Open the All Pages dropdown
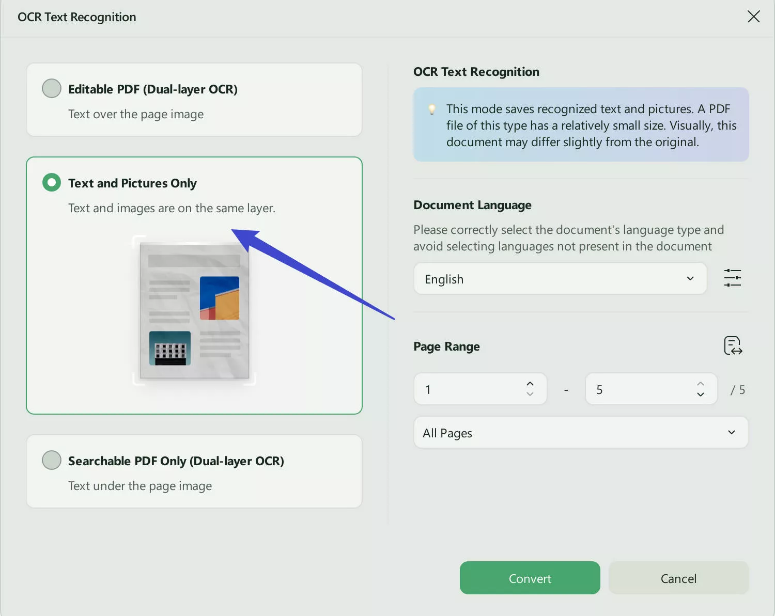 pos(580,432)
